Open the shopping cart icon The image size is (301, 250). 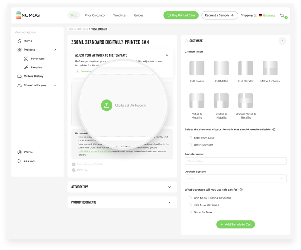pyautogui.click(x=282, y=15)
